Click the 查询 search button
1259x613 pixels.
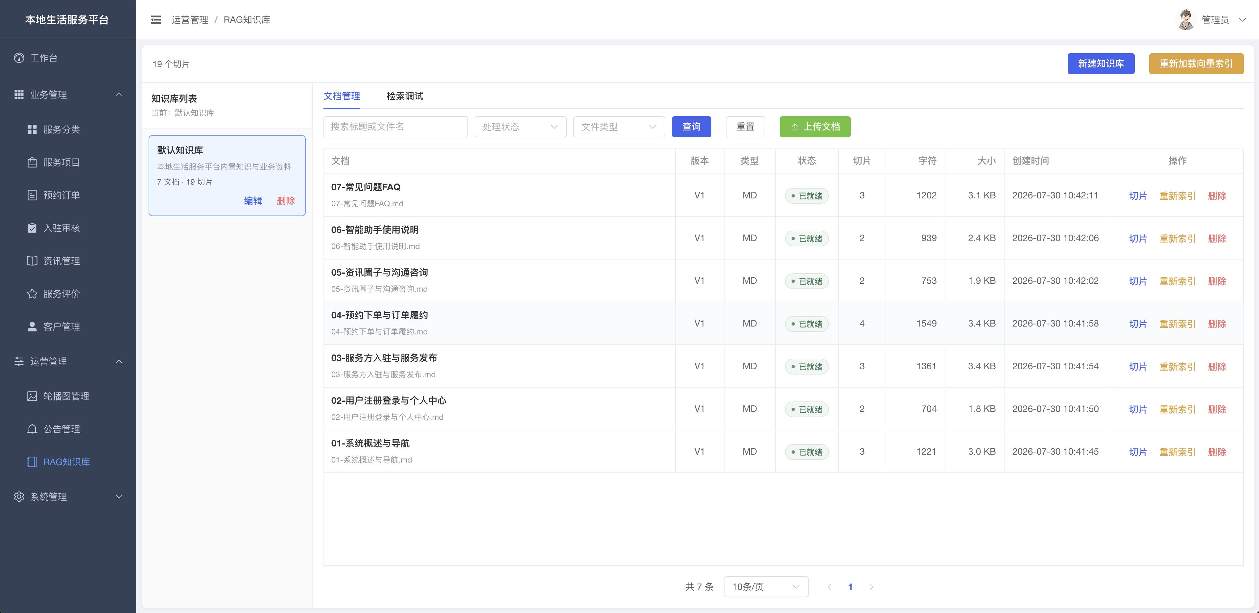tap(691, 126)
